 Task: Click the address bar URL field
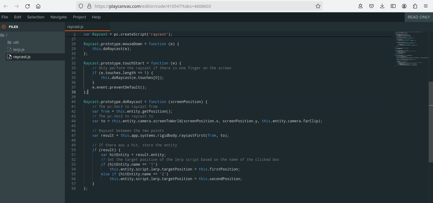pyautogui.click(x=199, y=6)
